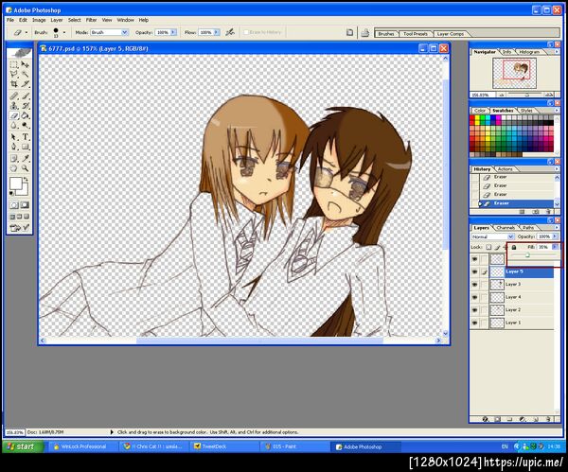Select the Pen tool
Image resolution: width=568 pixels, height=472 pixels.
[x=14, y=147]
